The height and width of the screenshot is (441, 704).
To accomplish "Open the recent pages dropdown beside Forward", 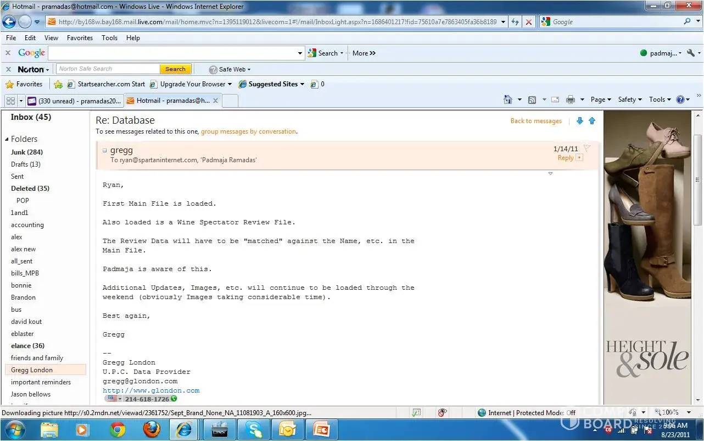I will 37,22.
